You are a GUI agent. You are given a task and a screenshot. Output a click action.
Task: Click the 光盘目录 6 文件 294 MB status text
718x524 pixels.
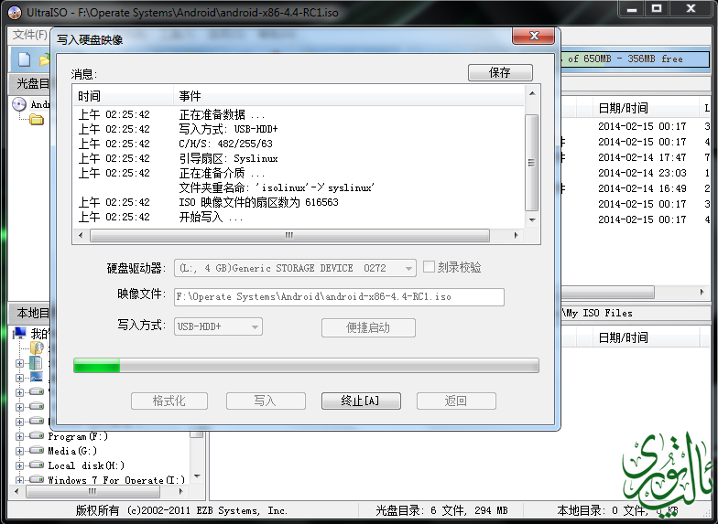(441, 510)
